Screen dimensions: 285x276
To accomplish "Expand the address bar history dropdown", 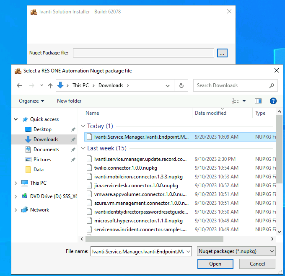I will pos(168,85).
